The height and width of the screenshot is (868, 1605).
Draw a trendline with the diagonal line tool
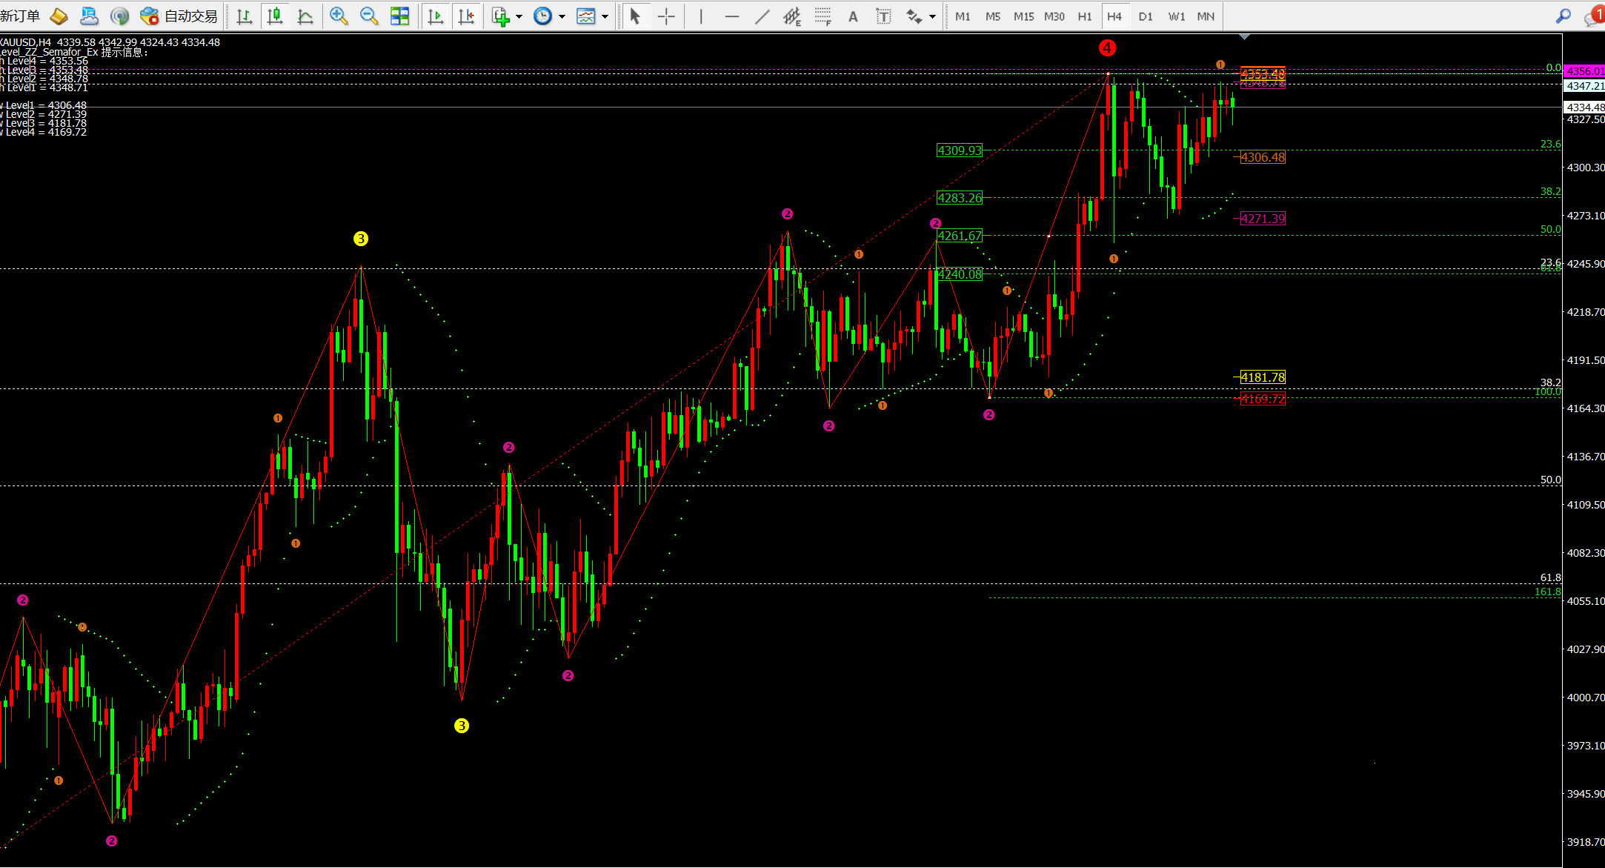click(762, 16)
